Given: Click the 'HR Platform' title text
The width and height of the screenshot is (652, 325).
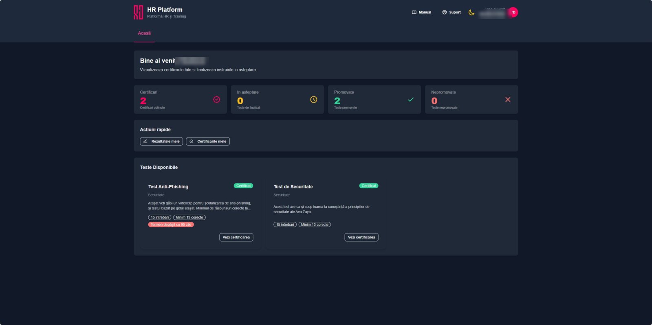Looking at the screenshot, I should click(x=165, y=10).
